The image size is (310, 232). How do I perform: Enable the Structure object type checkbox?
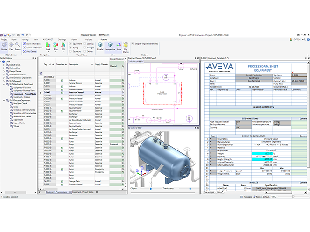tap(70, 51)
